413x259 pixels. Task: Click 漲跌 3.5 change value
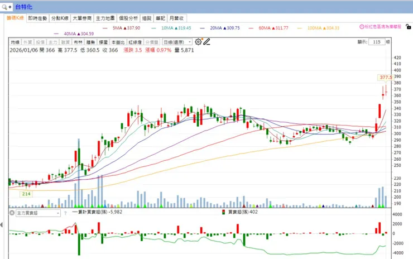tap(133, 50)
